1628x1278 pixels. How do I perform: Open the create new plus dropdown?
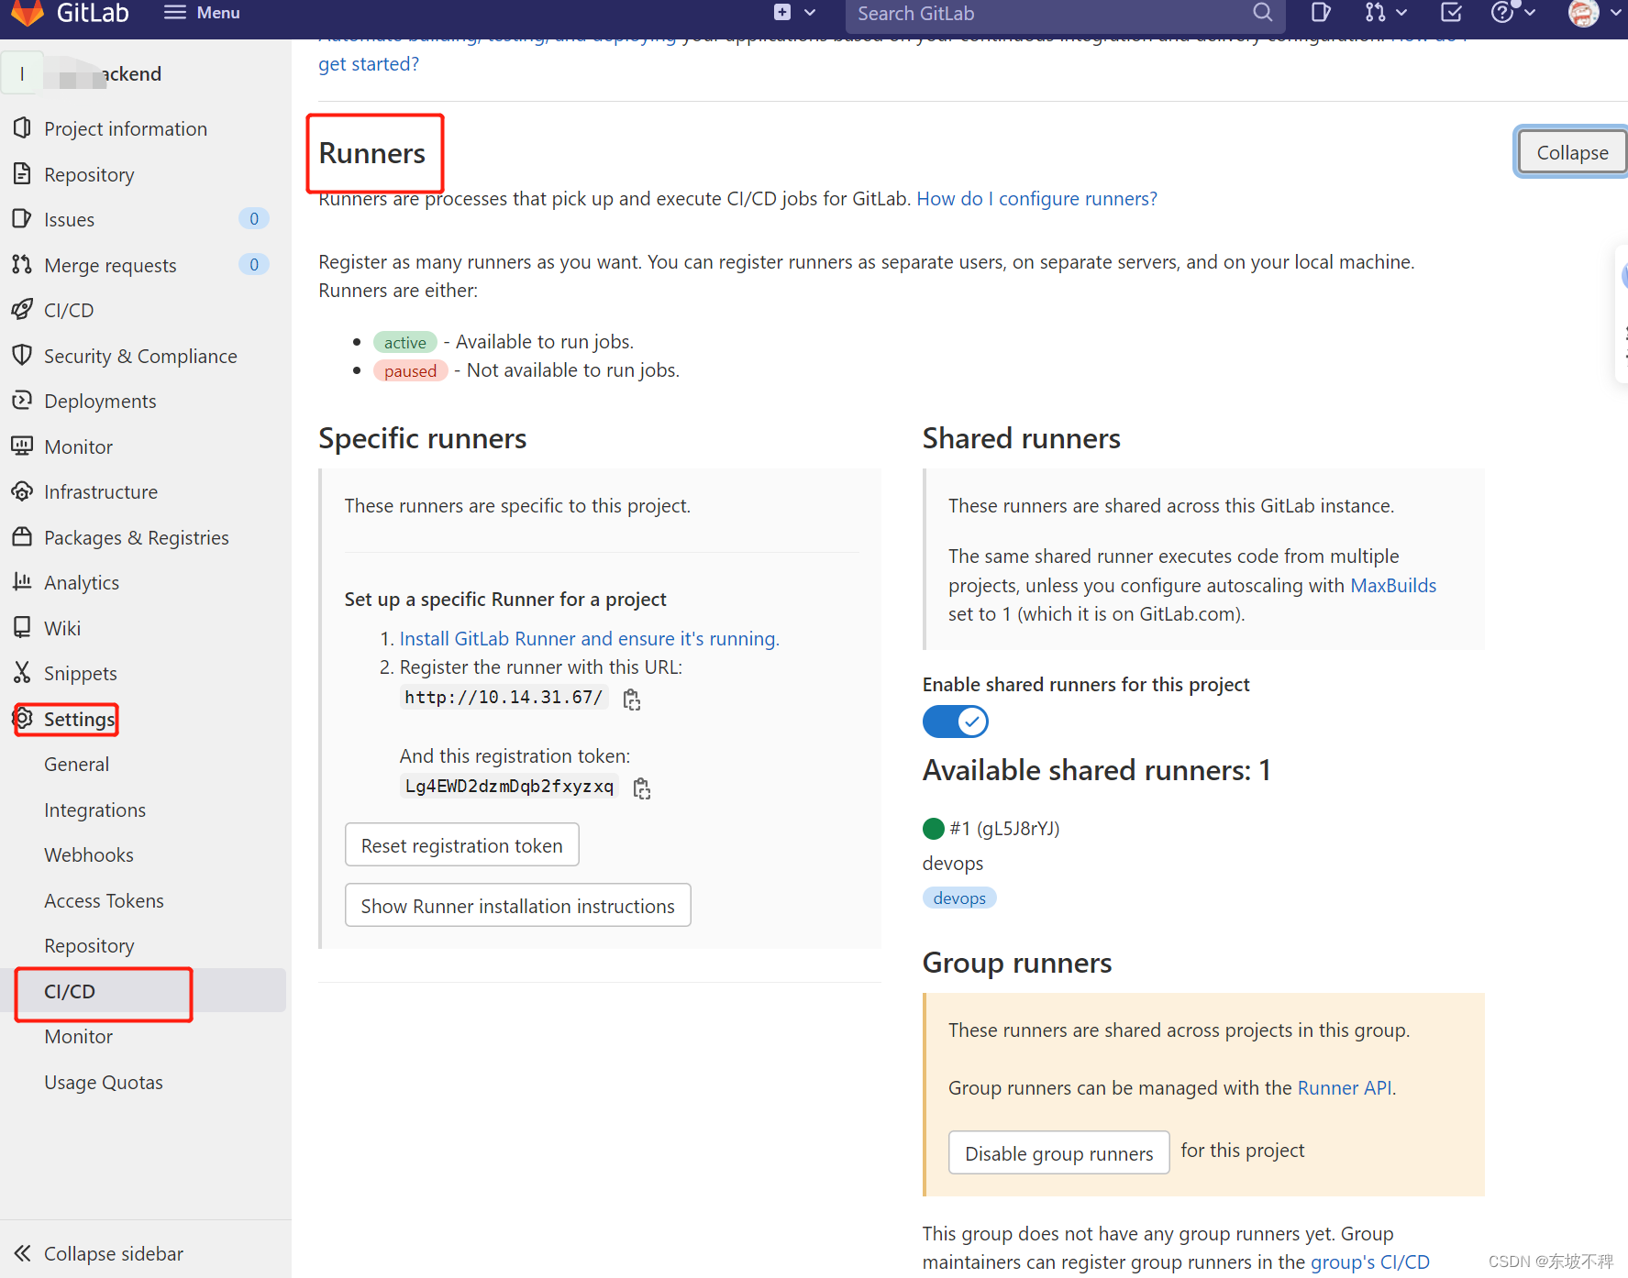coord(794,13)
